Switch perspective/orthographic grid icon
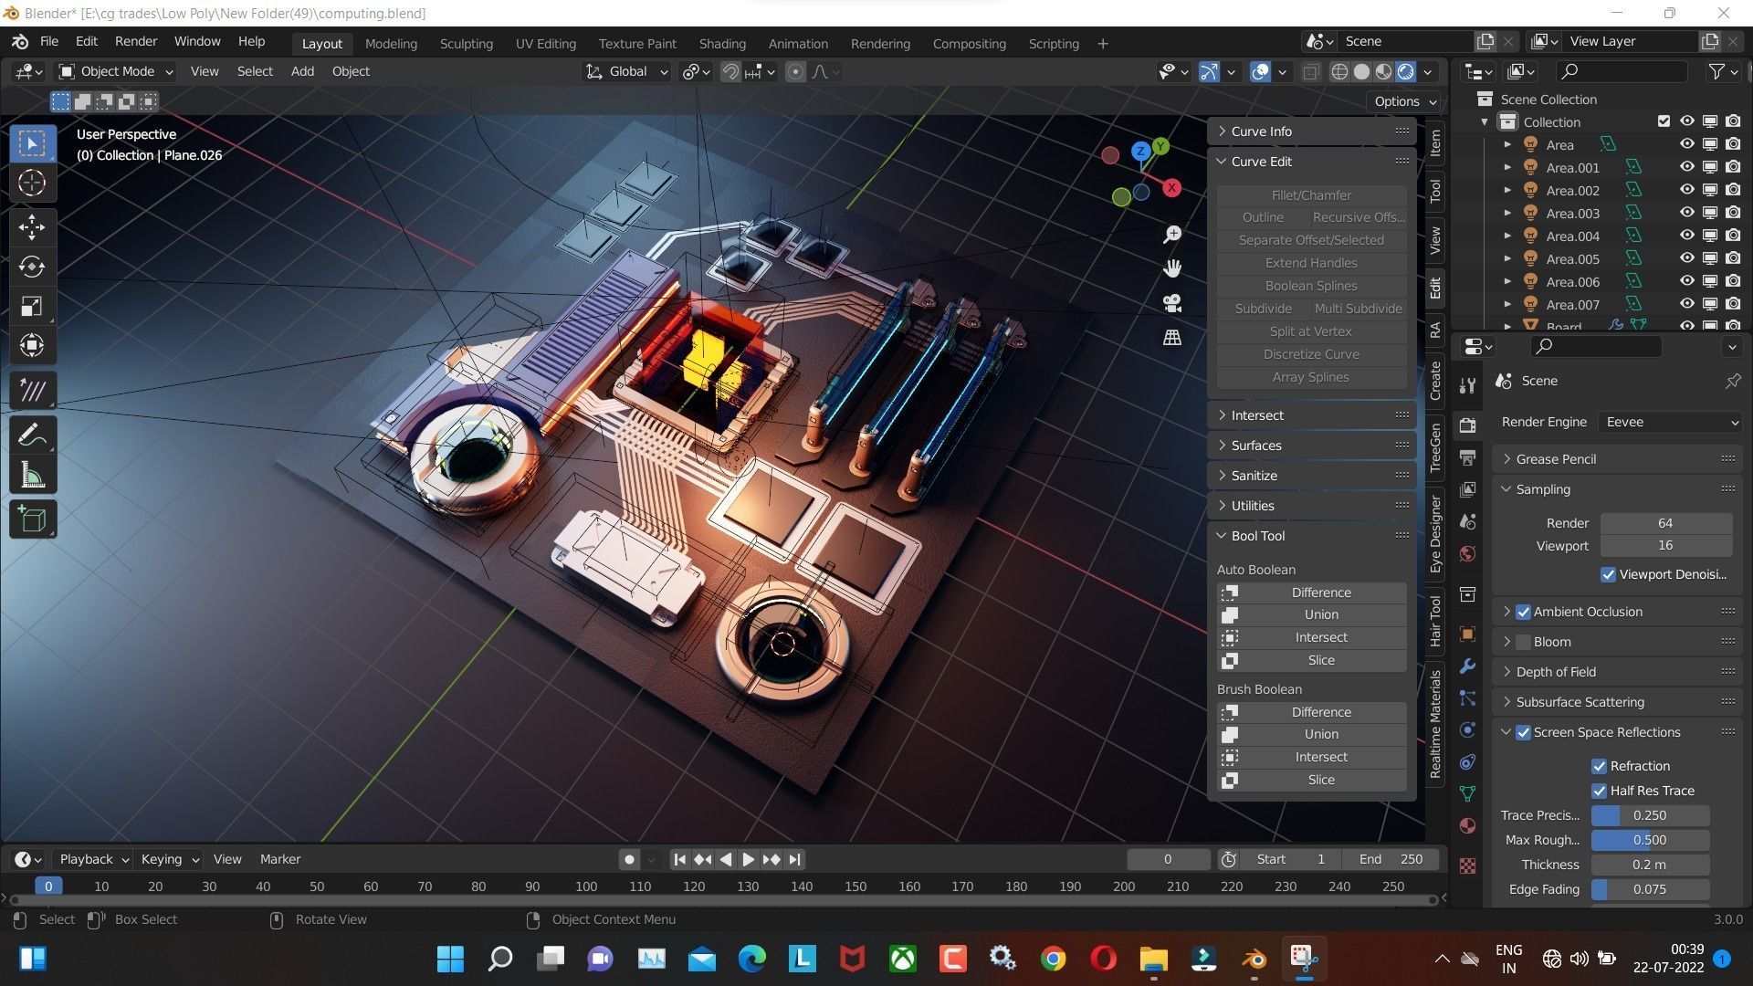 pos(1172,337)
